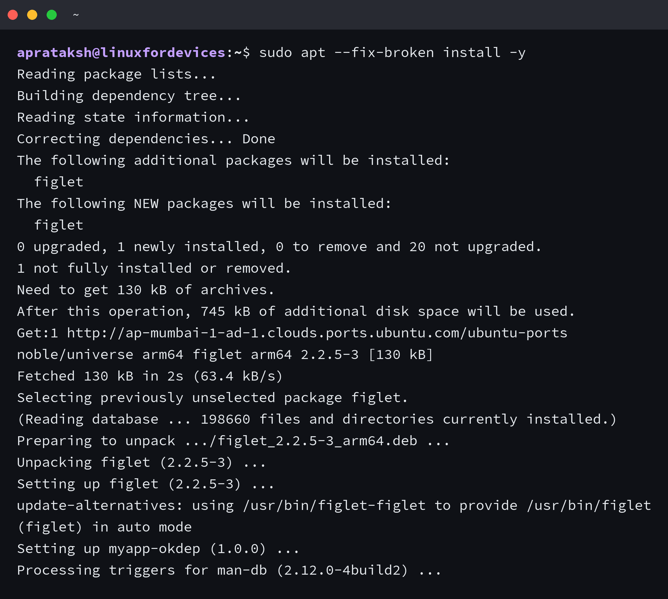The image size is (668, 599).
Task: Click 'Unpacking figlet (2.2.5-3) ...'
Action: pyautogui.click(x=142, y=463)
